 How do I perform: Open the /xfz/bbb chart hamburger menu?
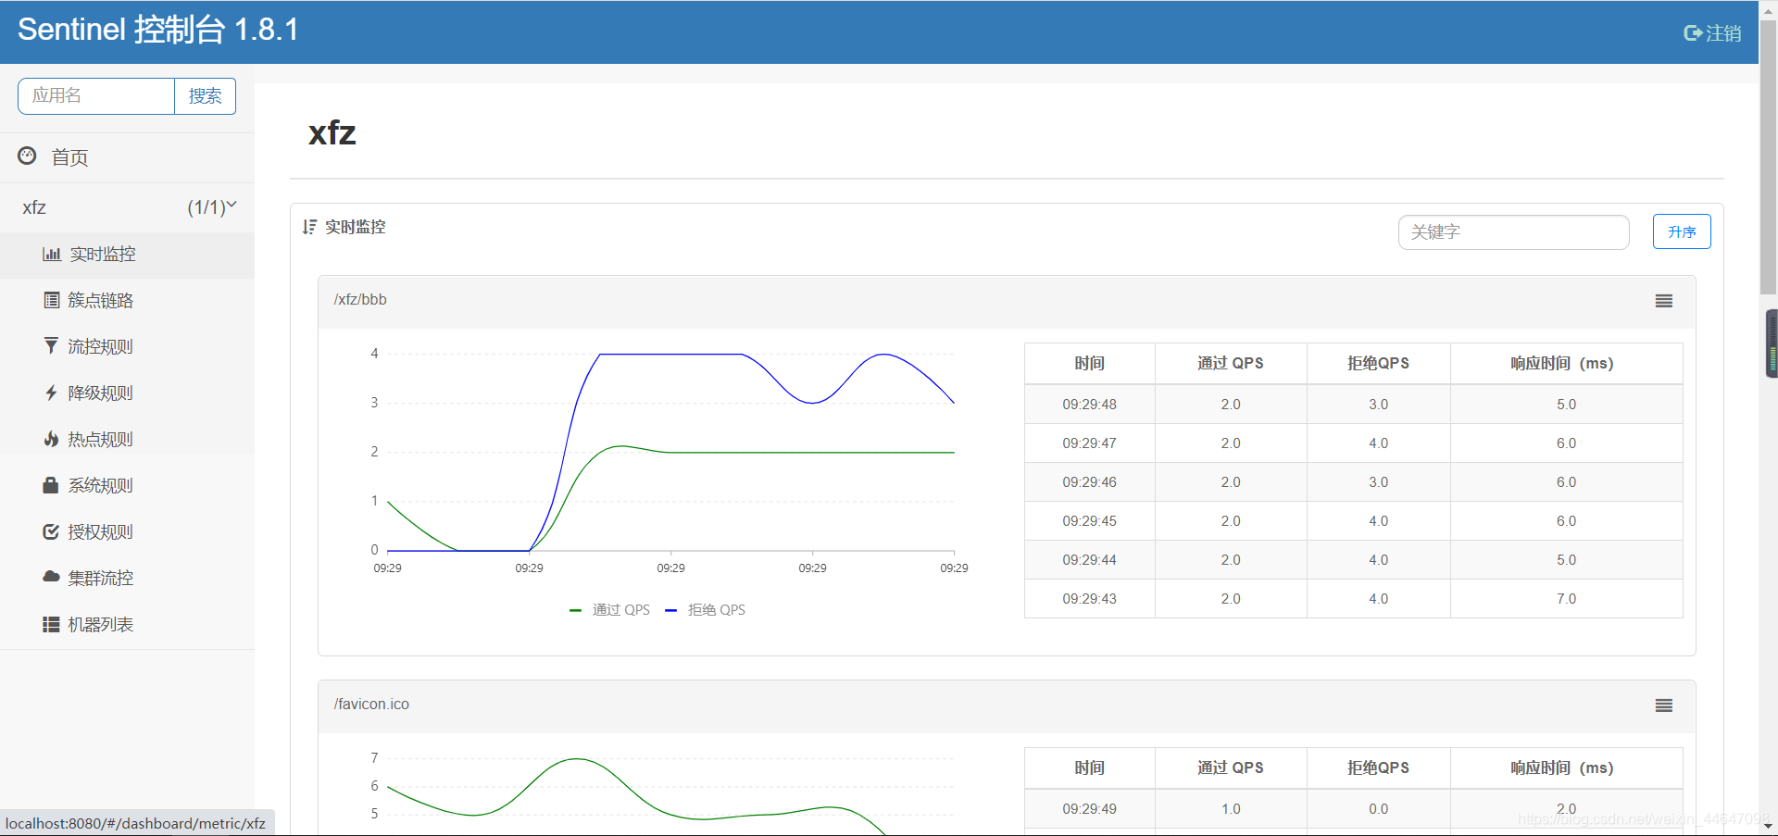click(1664, 301)
